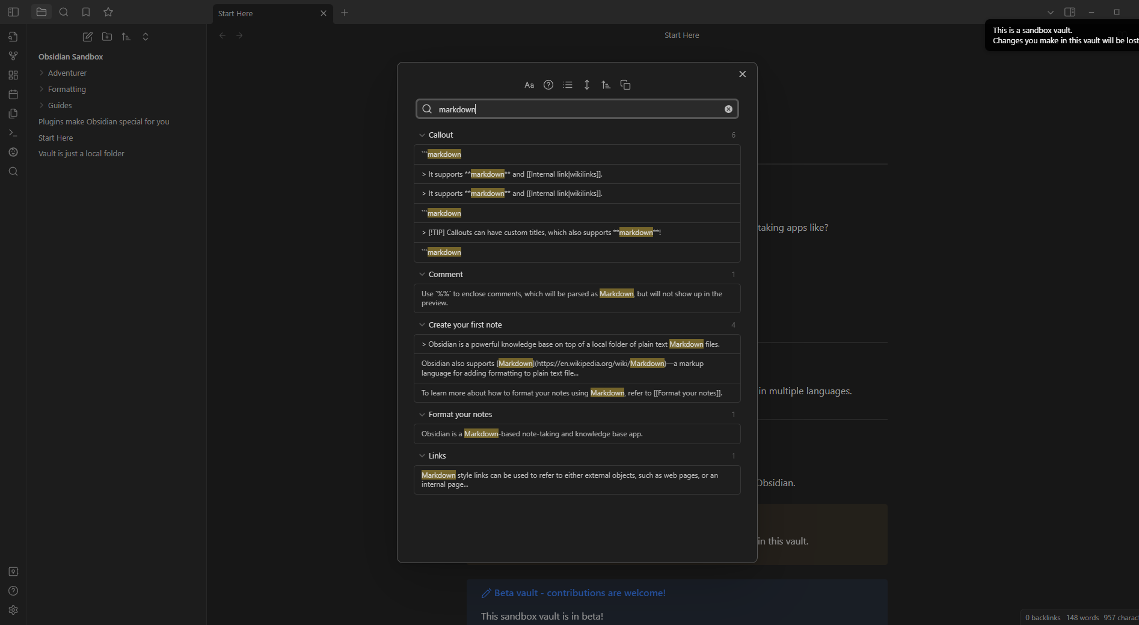
Task: Toggle collapse results list icon in modal
Action: pos(568,85)
